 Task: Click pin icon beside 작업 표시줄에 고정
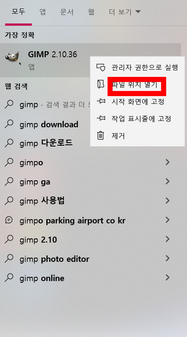tap(101, 118)
